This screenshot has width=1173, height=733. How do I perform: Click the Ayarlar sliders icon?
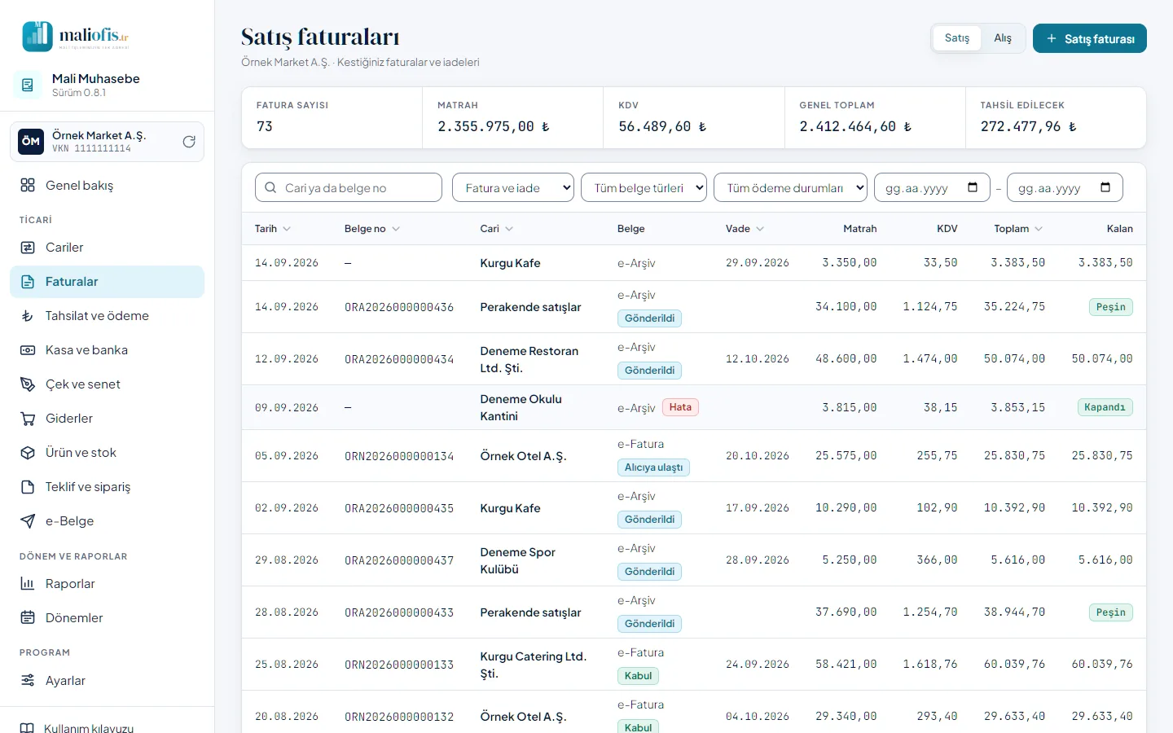[28, 681]
